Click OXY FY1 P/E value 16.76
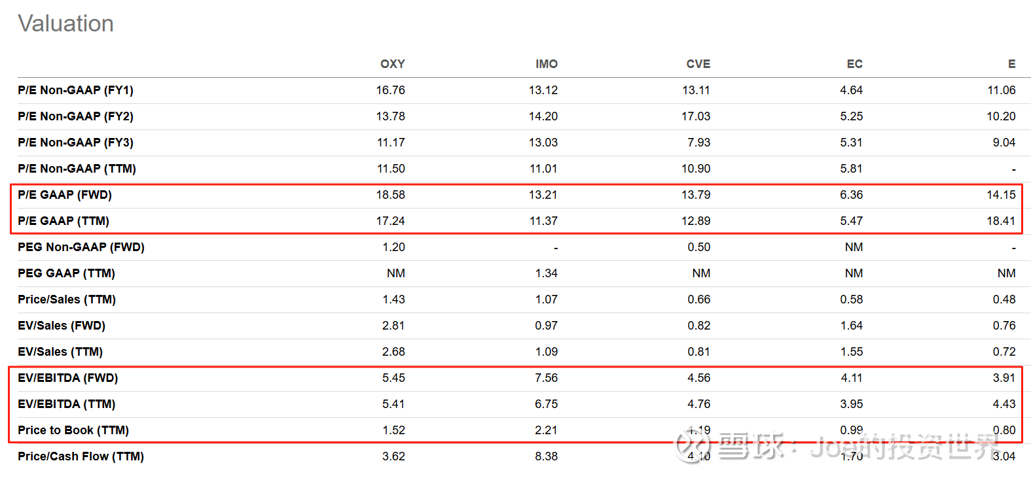Screen dimensions: 1031x478 coord(391,90)
